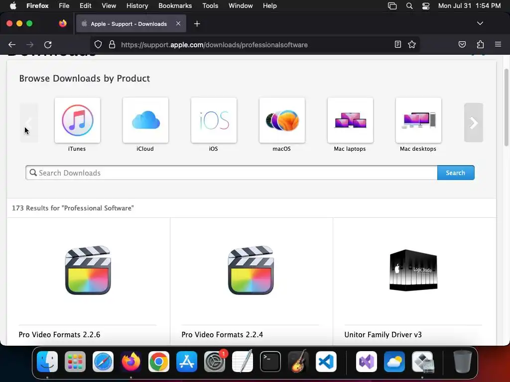Open the iCloud product tile

[x=145, y=120]
